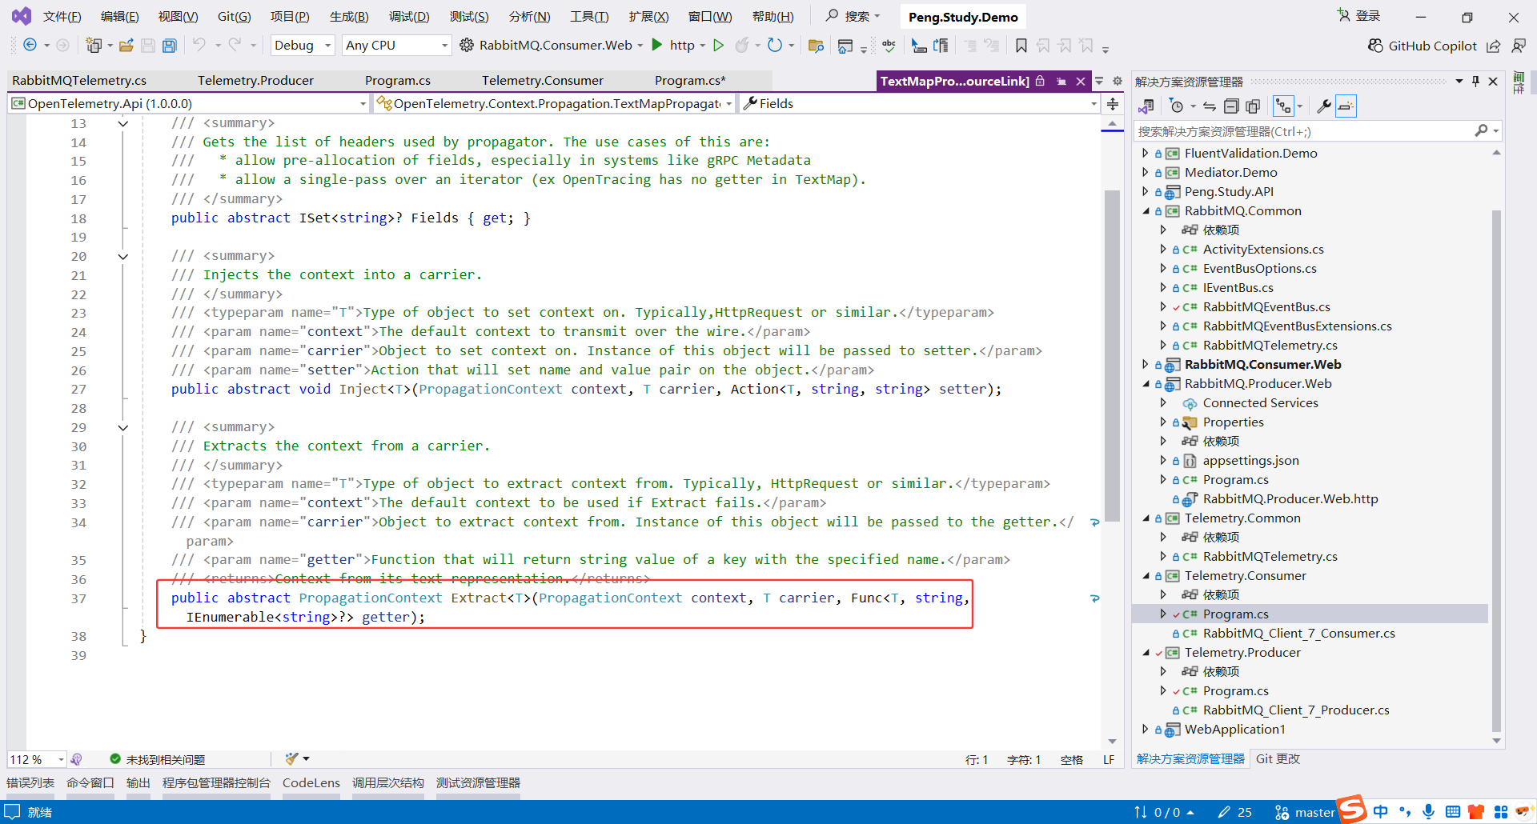Click the navigate backward arrow icon
This screenshot has height=824, width=1537.
pyautogui.click(x=30, y=46)
